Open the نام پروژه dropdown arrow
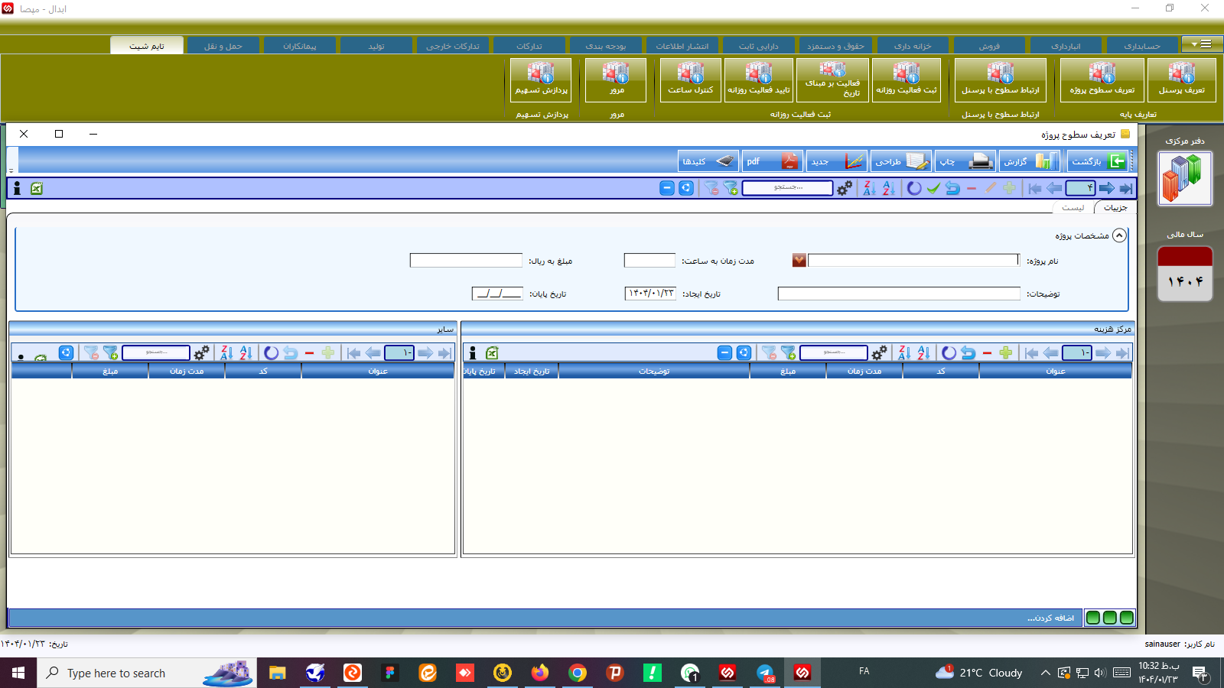Viewport: 1224px width, 688px height. click(799, 260)
